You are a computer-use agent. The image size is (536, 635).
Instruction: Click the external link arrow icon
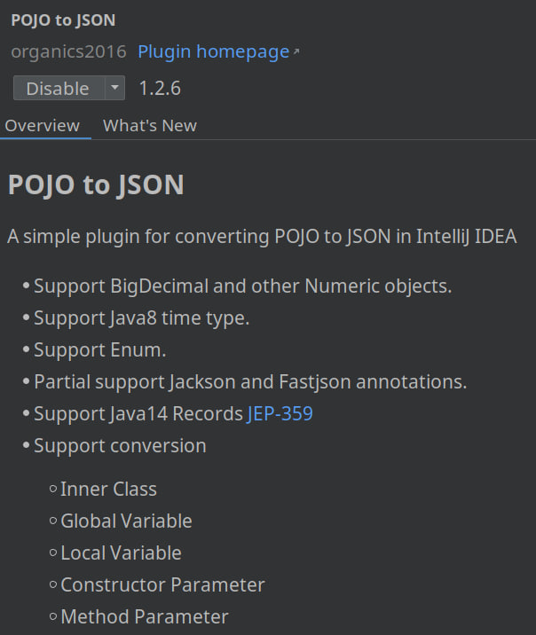[296, 52]
